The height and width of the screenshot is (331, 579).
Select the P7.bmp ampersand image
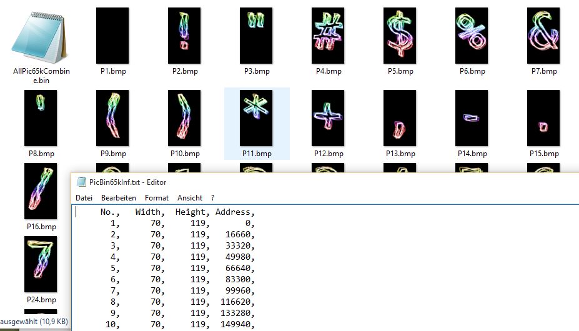pos(543,36)
